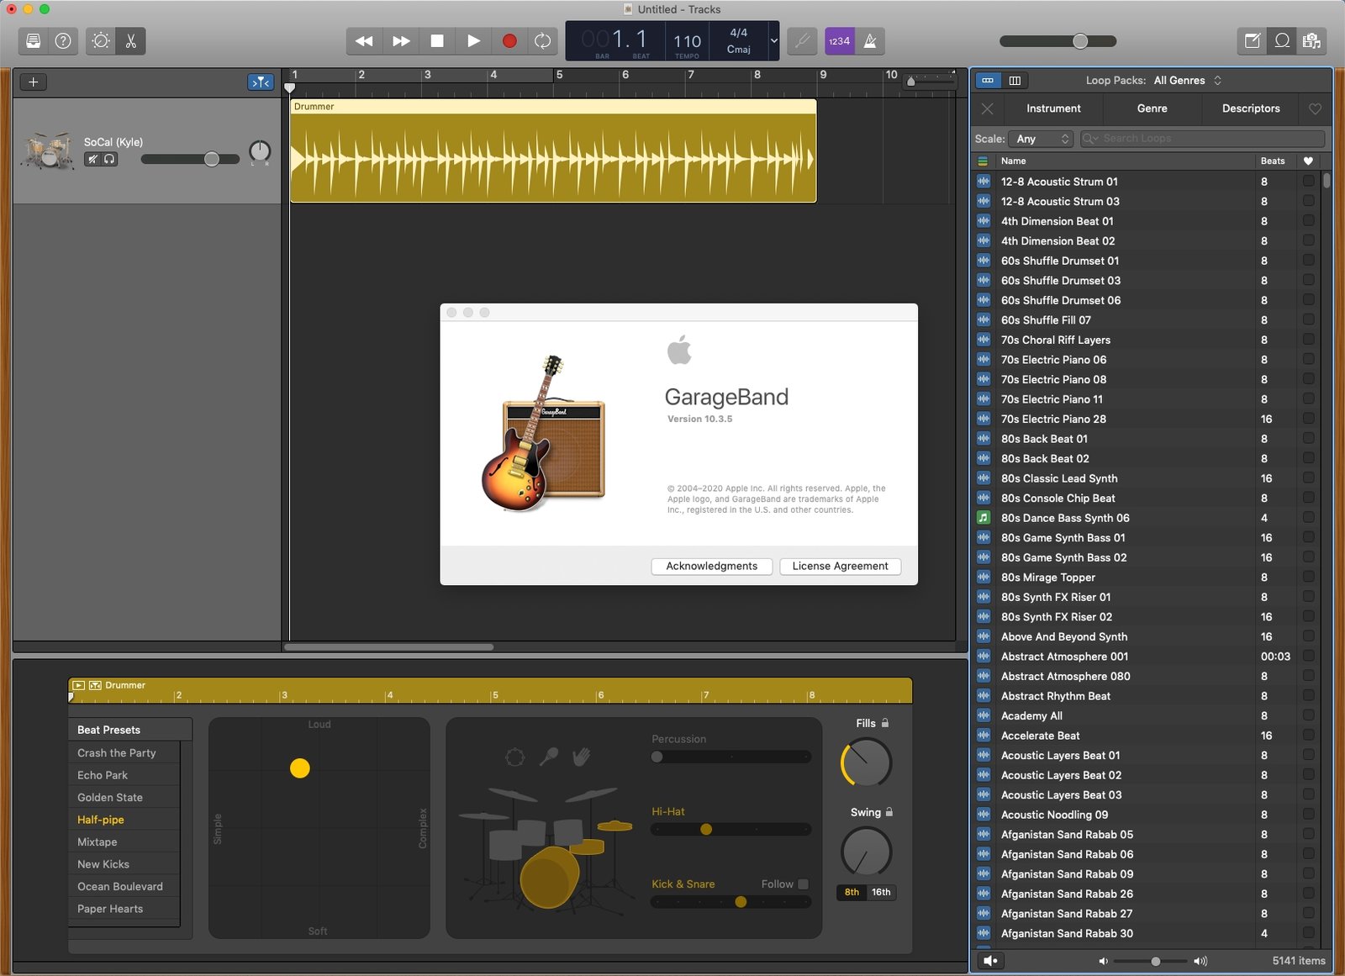Lock the Swing setting
This screenshot has height=976, width=1345.
(889, 812)
